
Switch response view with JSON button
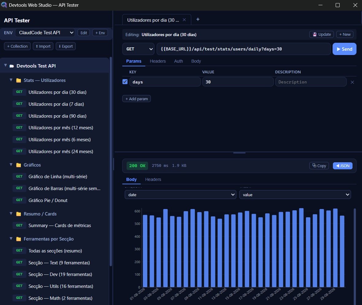(x=343, y=166)
